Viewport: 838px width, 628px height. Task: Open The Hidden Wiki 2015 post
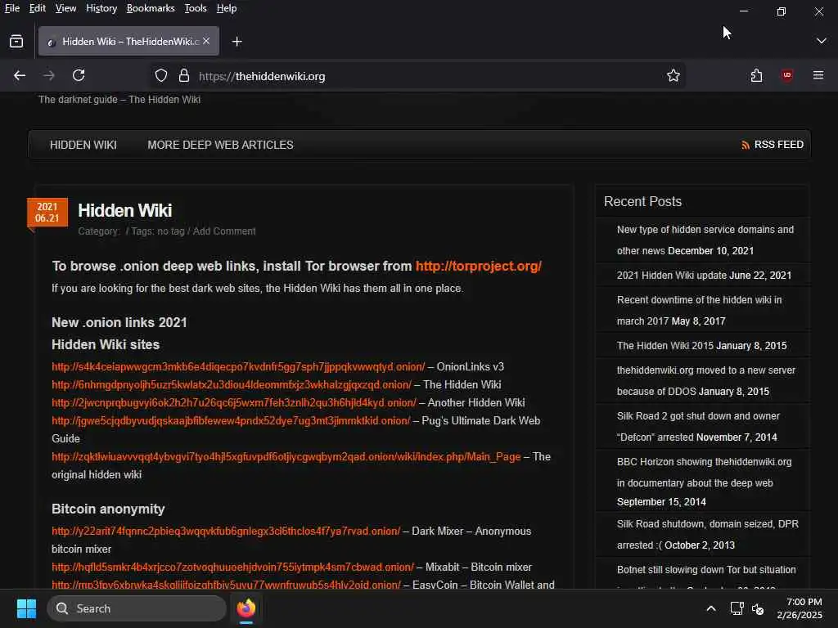665,346
